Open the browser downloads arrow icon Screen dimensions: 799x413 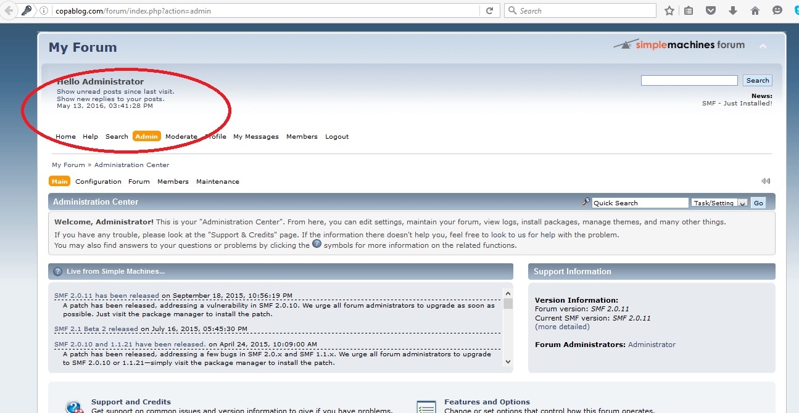[733, 10]
